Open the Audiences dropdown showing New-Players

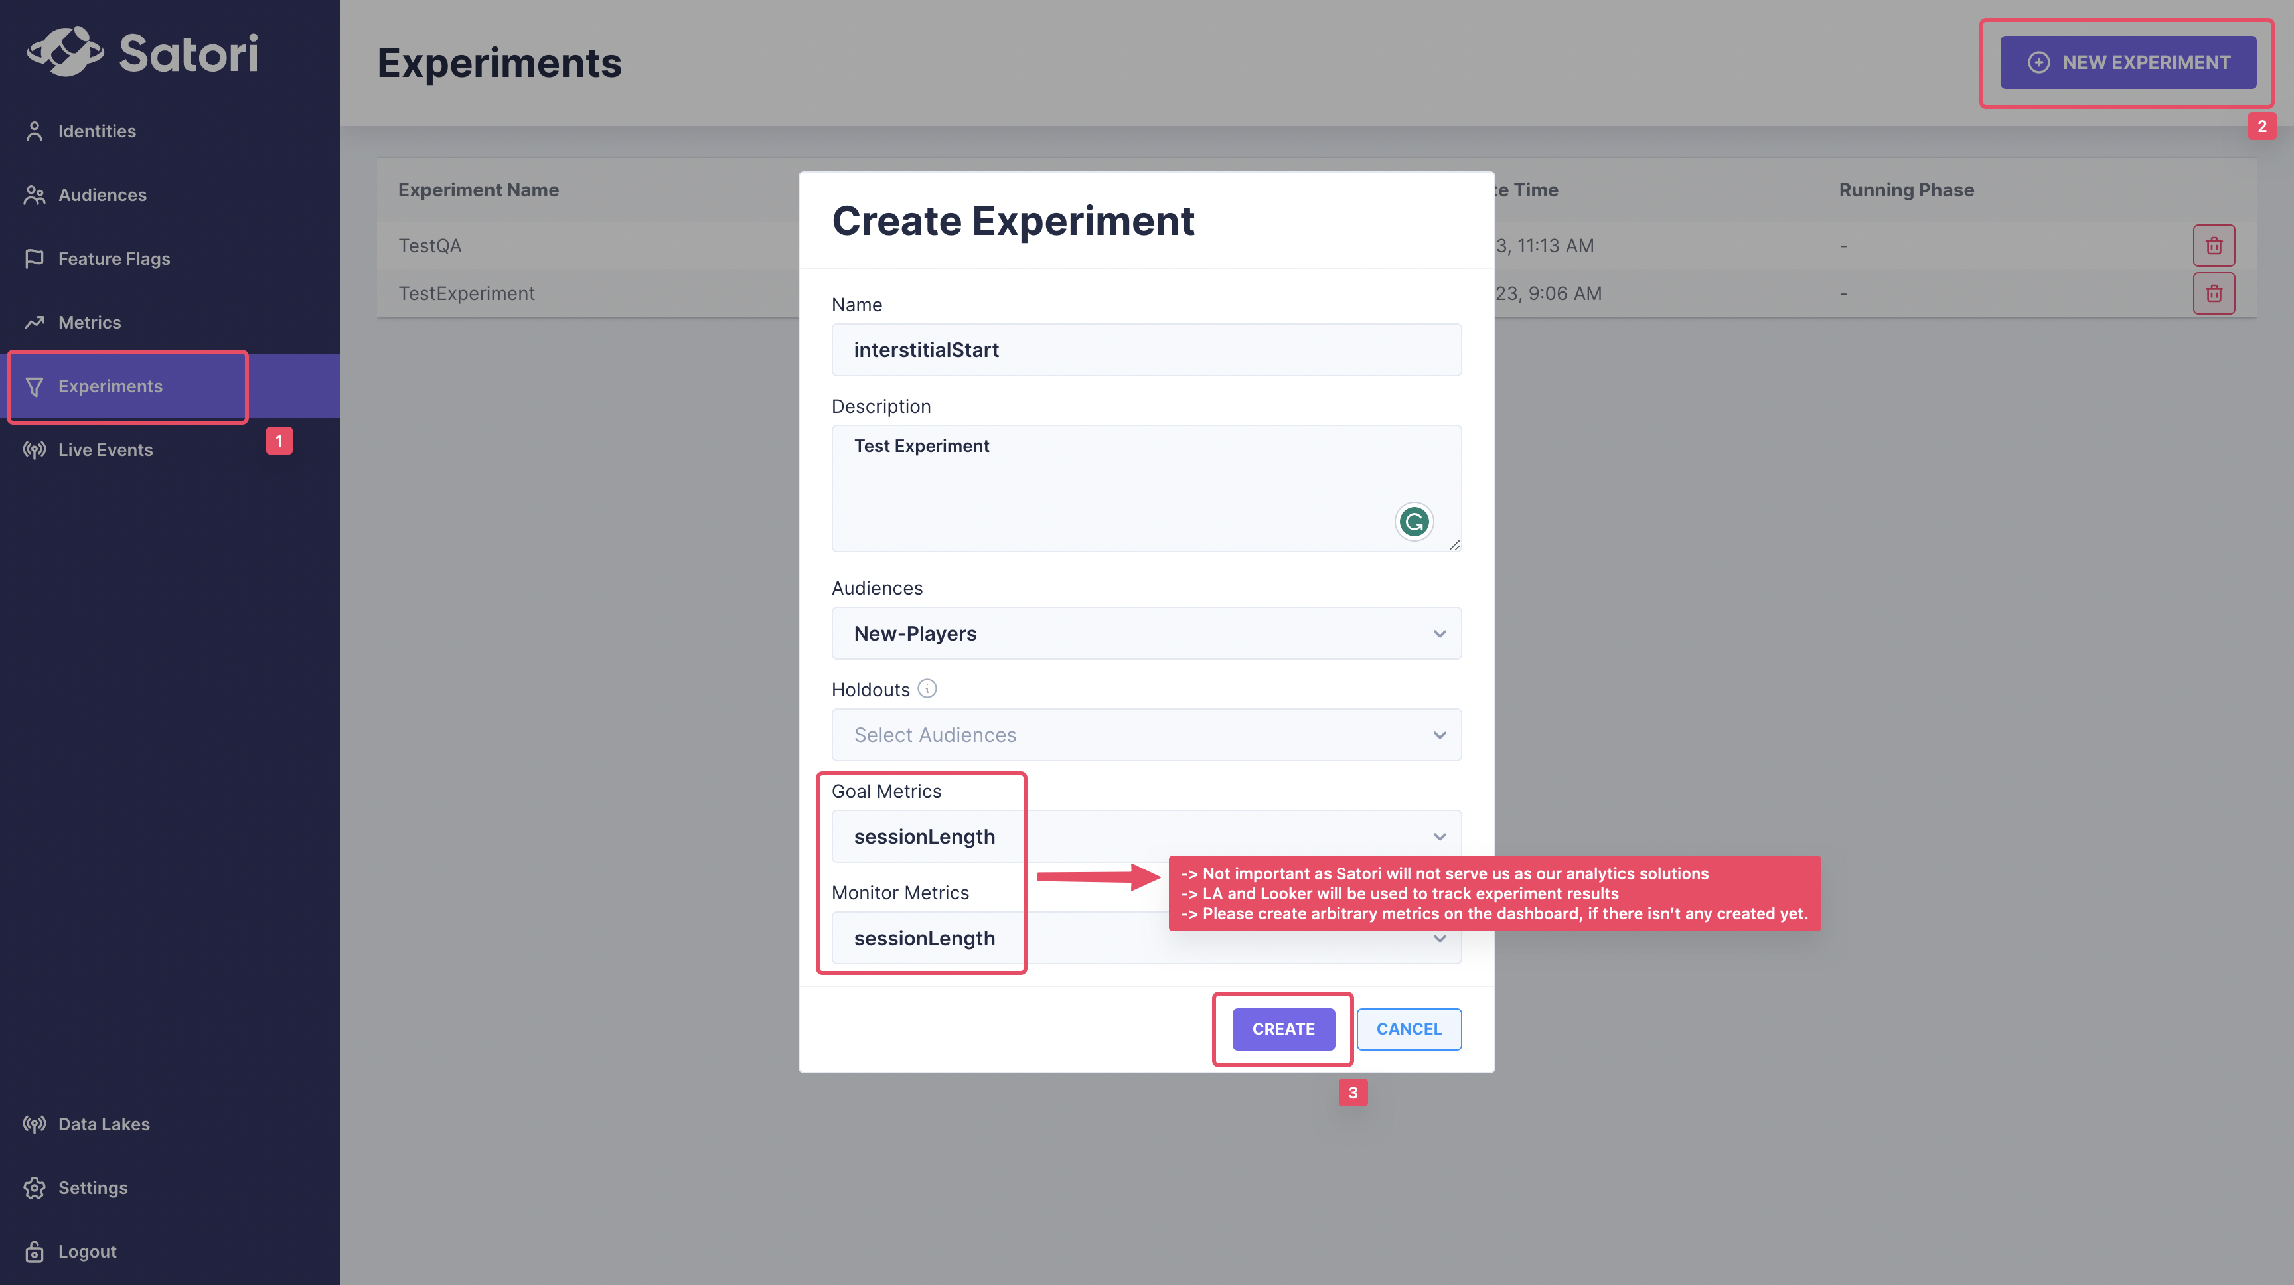pos(1146,633)
